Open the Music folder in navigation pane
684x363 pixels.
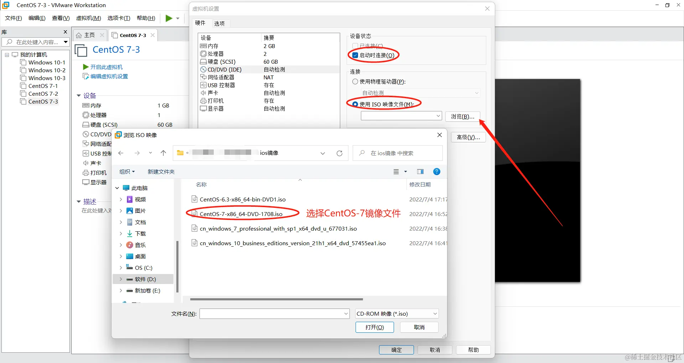point(140,245)
